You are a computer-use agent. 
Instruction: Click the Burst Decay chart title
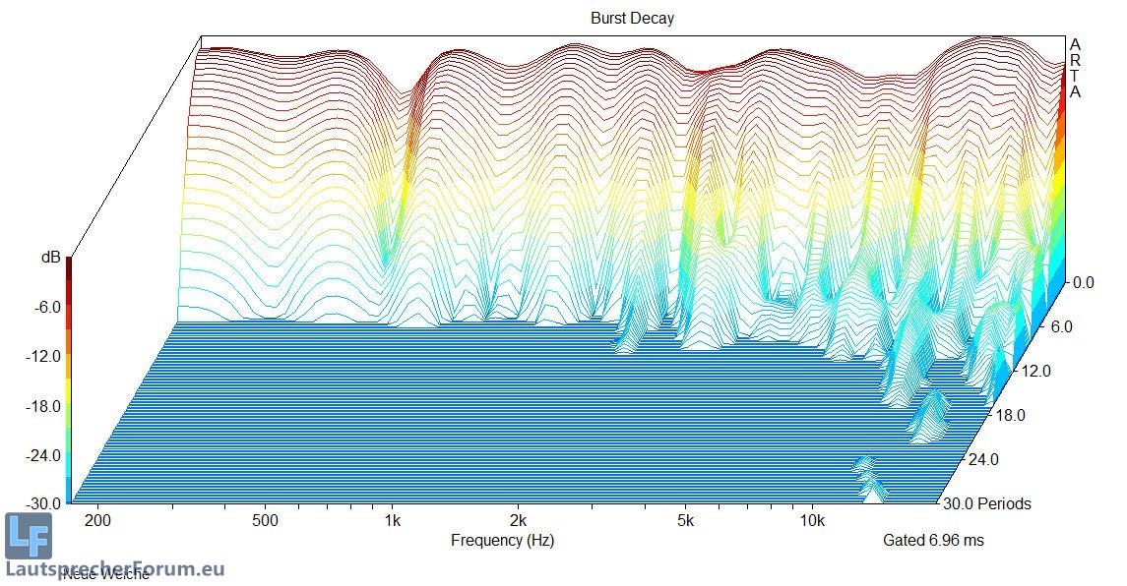(x=632, y=19)
